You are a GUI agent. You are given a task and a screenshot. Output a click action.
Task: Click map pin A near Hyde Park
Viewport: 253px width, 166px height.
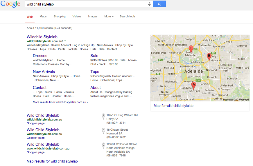pos(194,85)
